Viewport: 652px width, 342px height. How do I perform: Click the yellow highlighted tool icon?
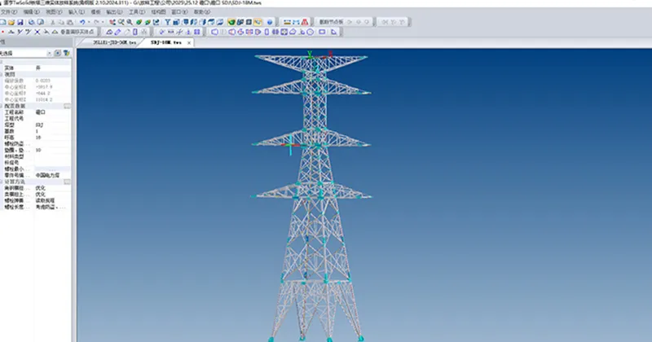(x=258, y=22)
